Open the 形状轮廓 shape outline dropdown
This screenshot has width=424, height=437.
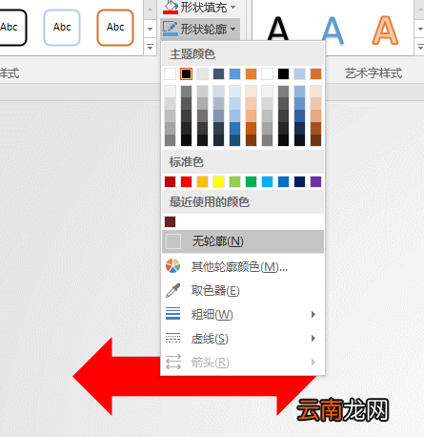tap(200, 29)
